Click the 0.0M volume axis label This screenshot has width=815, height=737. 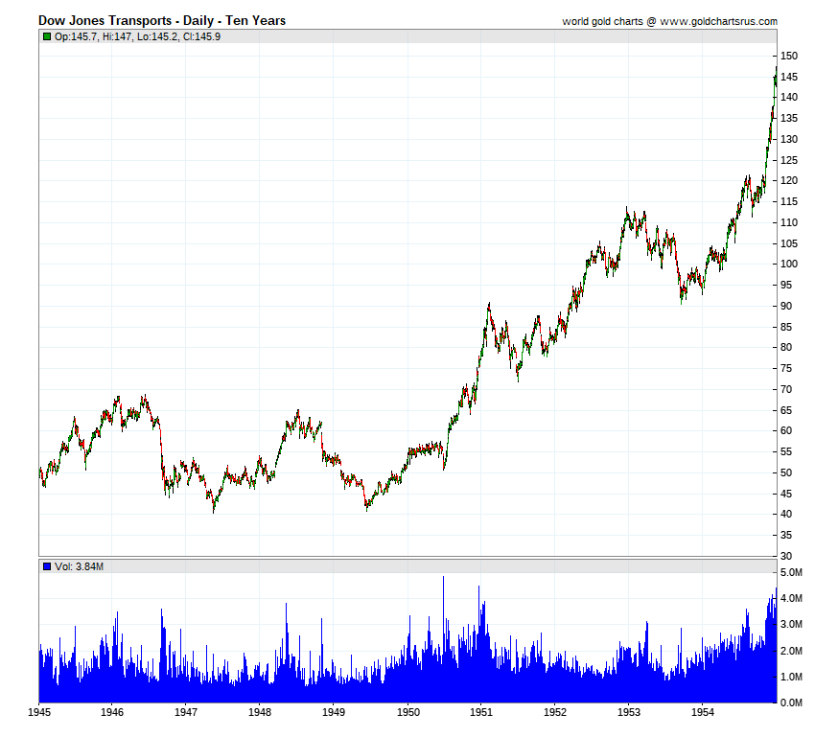point(792,702)
